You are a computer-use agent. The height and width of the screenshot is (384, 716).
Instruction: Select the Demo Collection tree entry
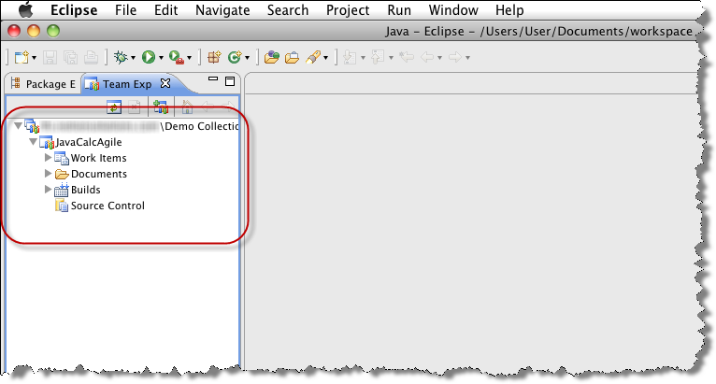pos(133,126)
